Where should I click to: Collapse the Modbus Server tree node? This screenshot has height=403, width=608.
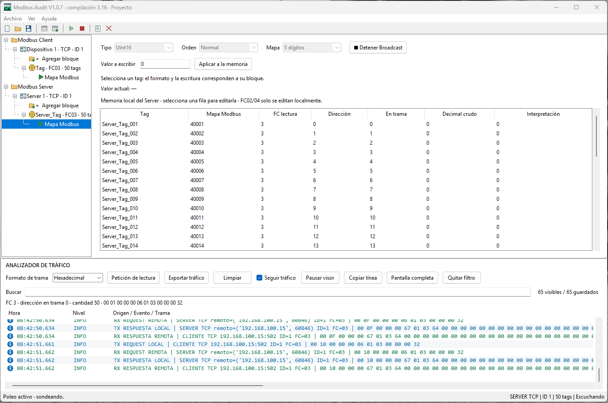pyautogui.click(x=6, y=87)
